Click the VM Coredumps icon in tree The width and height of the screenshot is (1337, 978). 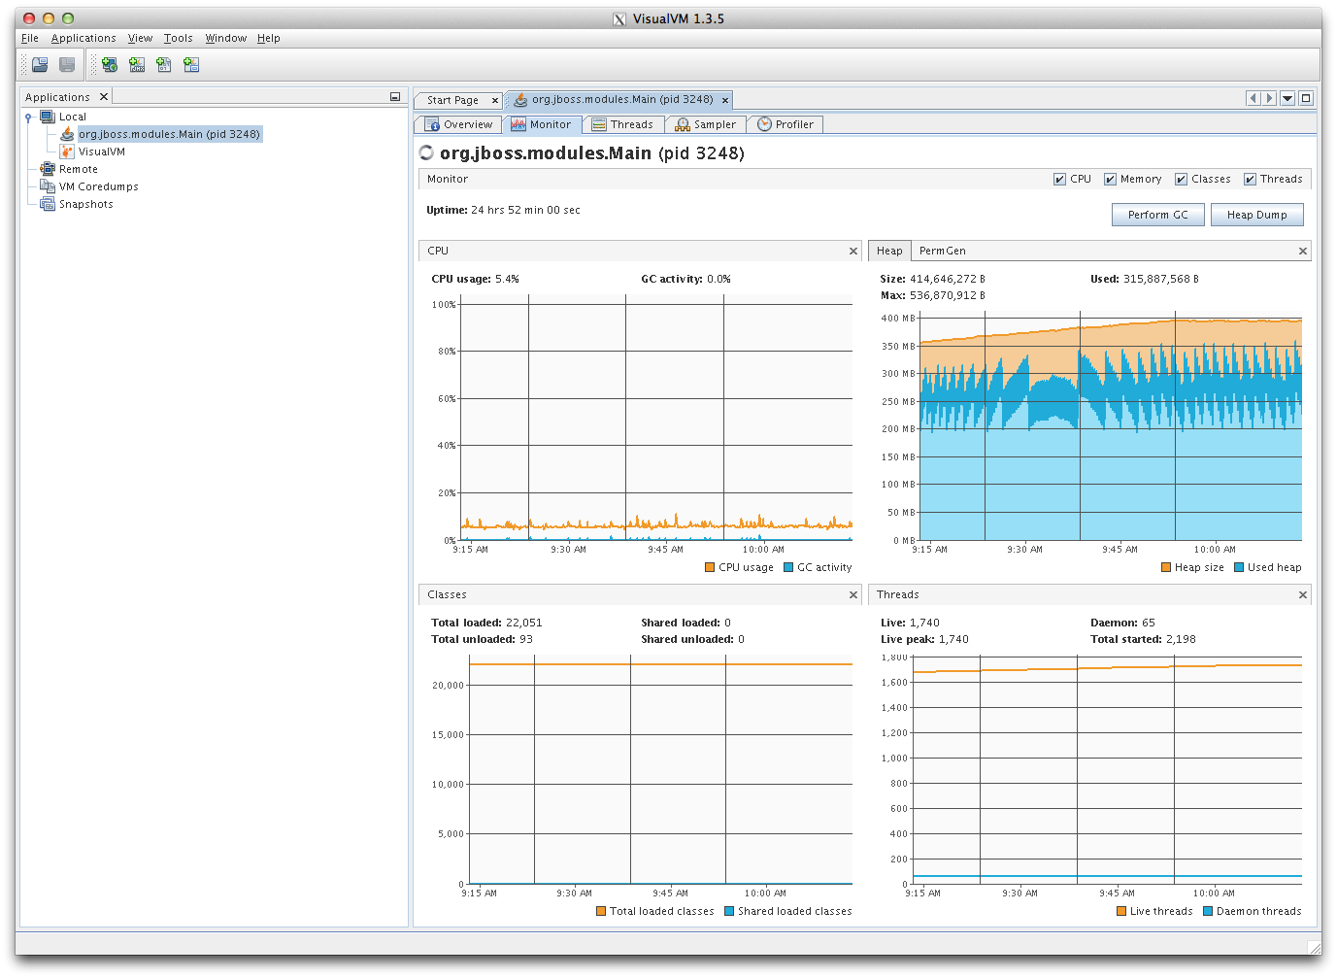click(x=48, y=186)
